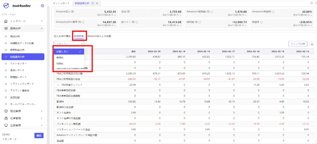
Task: Show the info tooltip for 総コスト ($)
Action: pyautogui.click(x=137, y=22)
